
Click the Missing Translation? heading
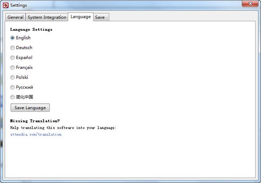coord(35,121)
